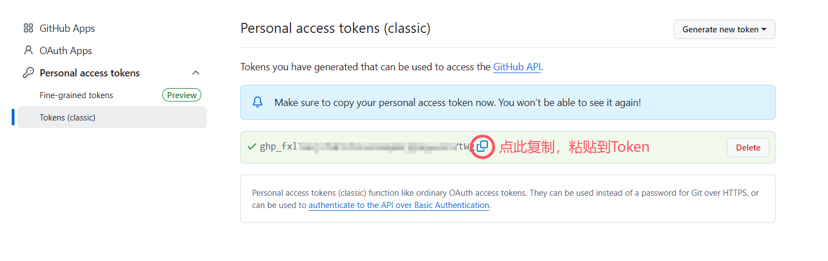The height and width of the screenshot is (261, 828).
Task: Select Fine-grained tokens in the sidebar
Action: coord(76,95)
